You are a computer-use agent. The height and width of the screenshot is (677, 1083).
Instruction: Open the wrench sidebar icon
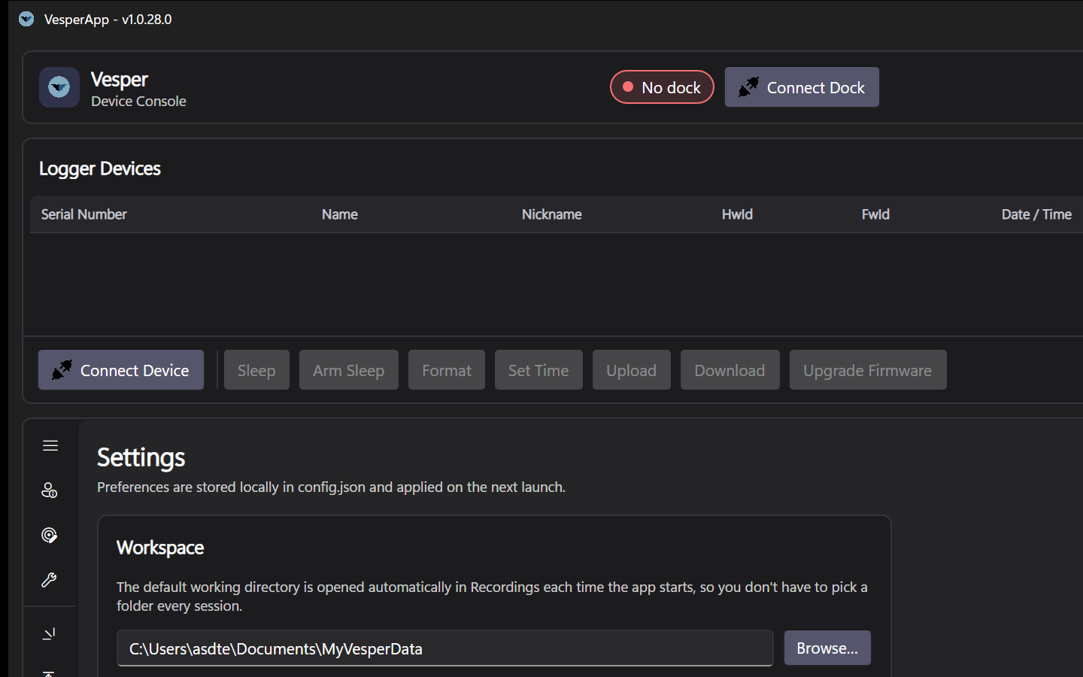click(50, 580)
